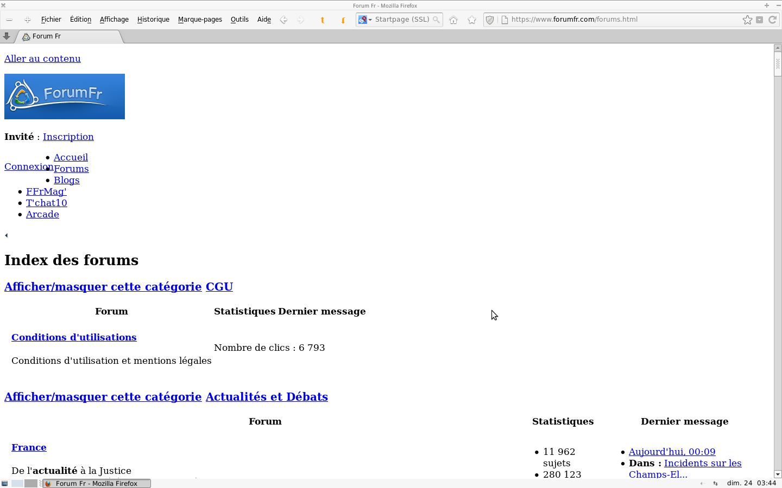Click the search magnifier in the Startpage box
Viewport: 782px width, 488px height.
(436, 20)
